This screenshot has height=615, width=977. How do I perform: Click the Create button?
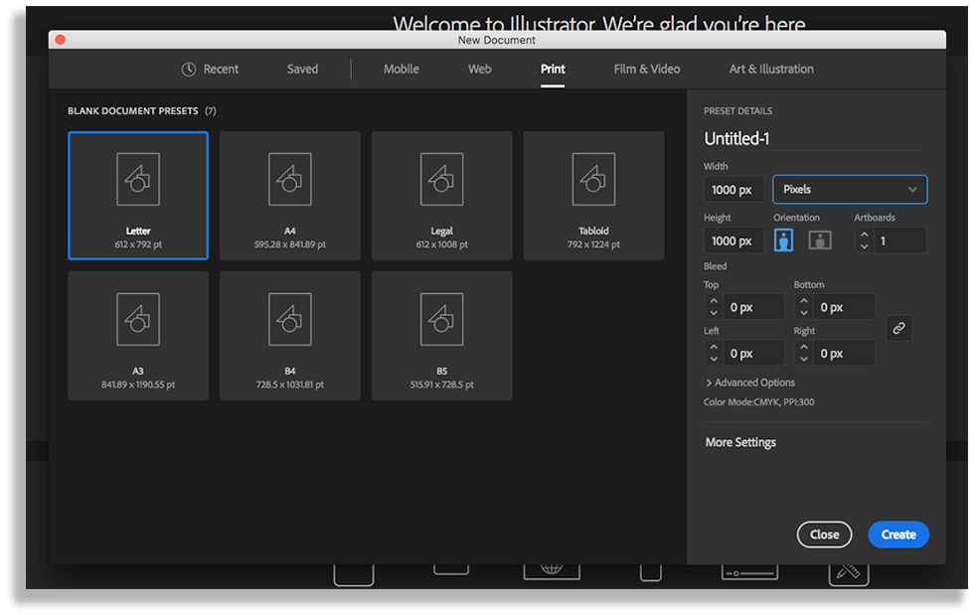pos(898,535)
